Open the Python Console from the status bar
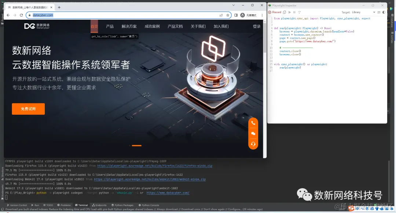Viewport: 396px width, 213px height. pyautogui.click(x=148, y=205)
